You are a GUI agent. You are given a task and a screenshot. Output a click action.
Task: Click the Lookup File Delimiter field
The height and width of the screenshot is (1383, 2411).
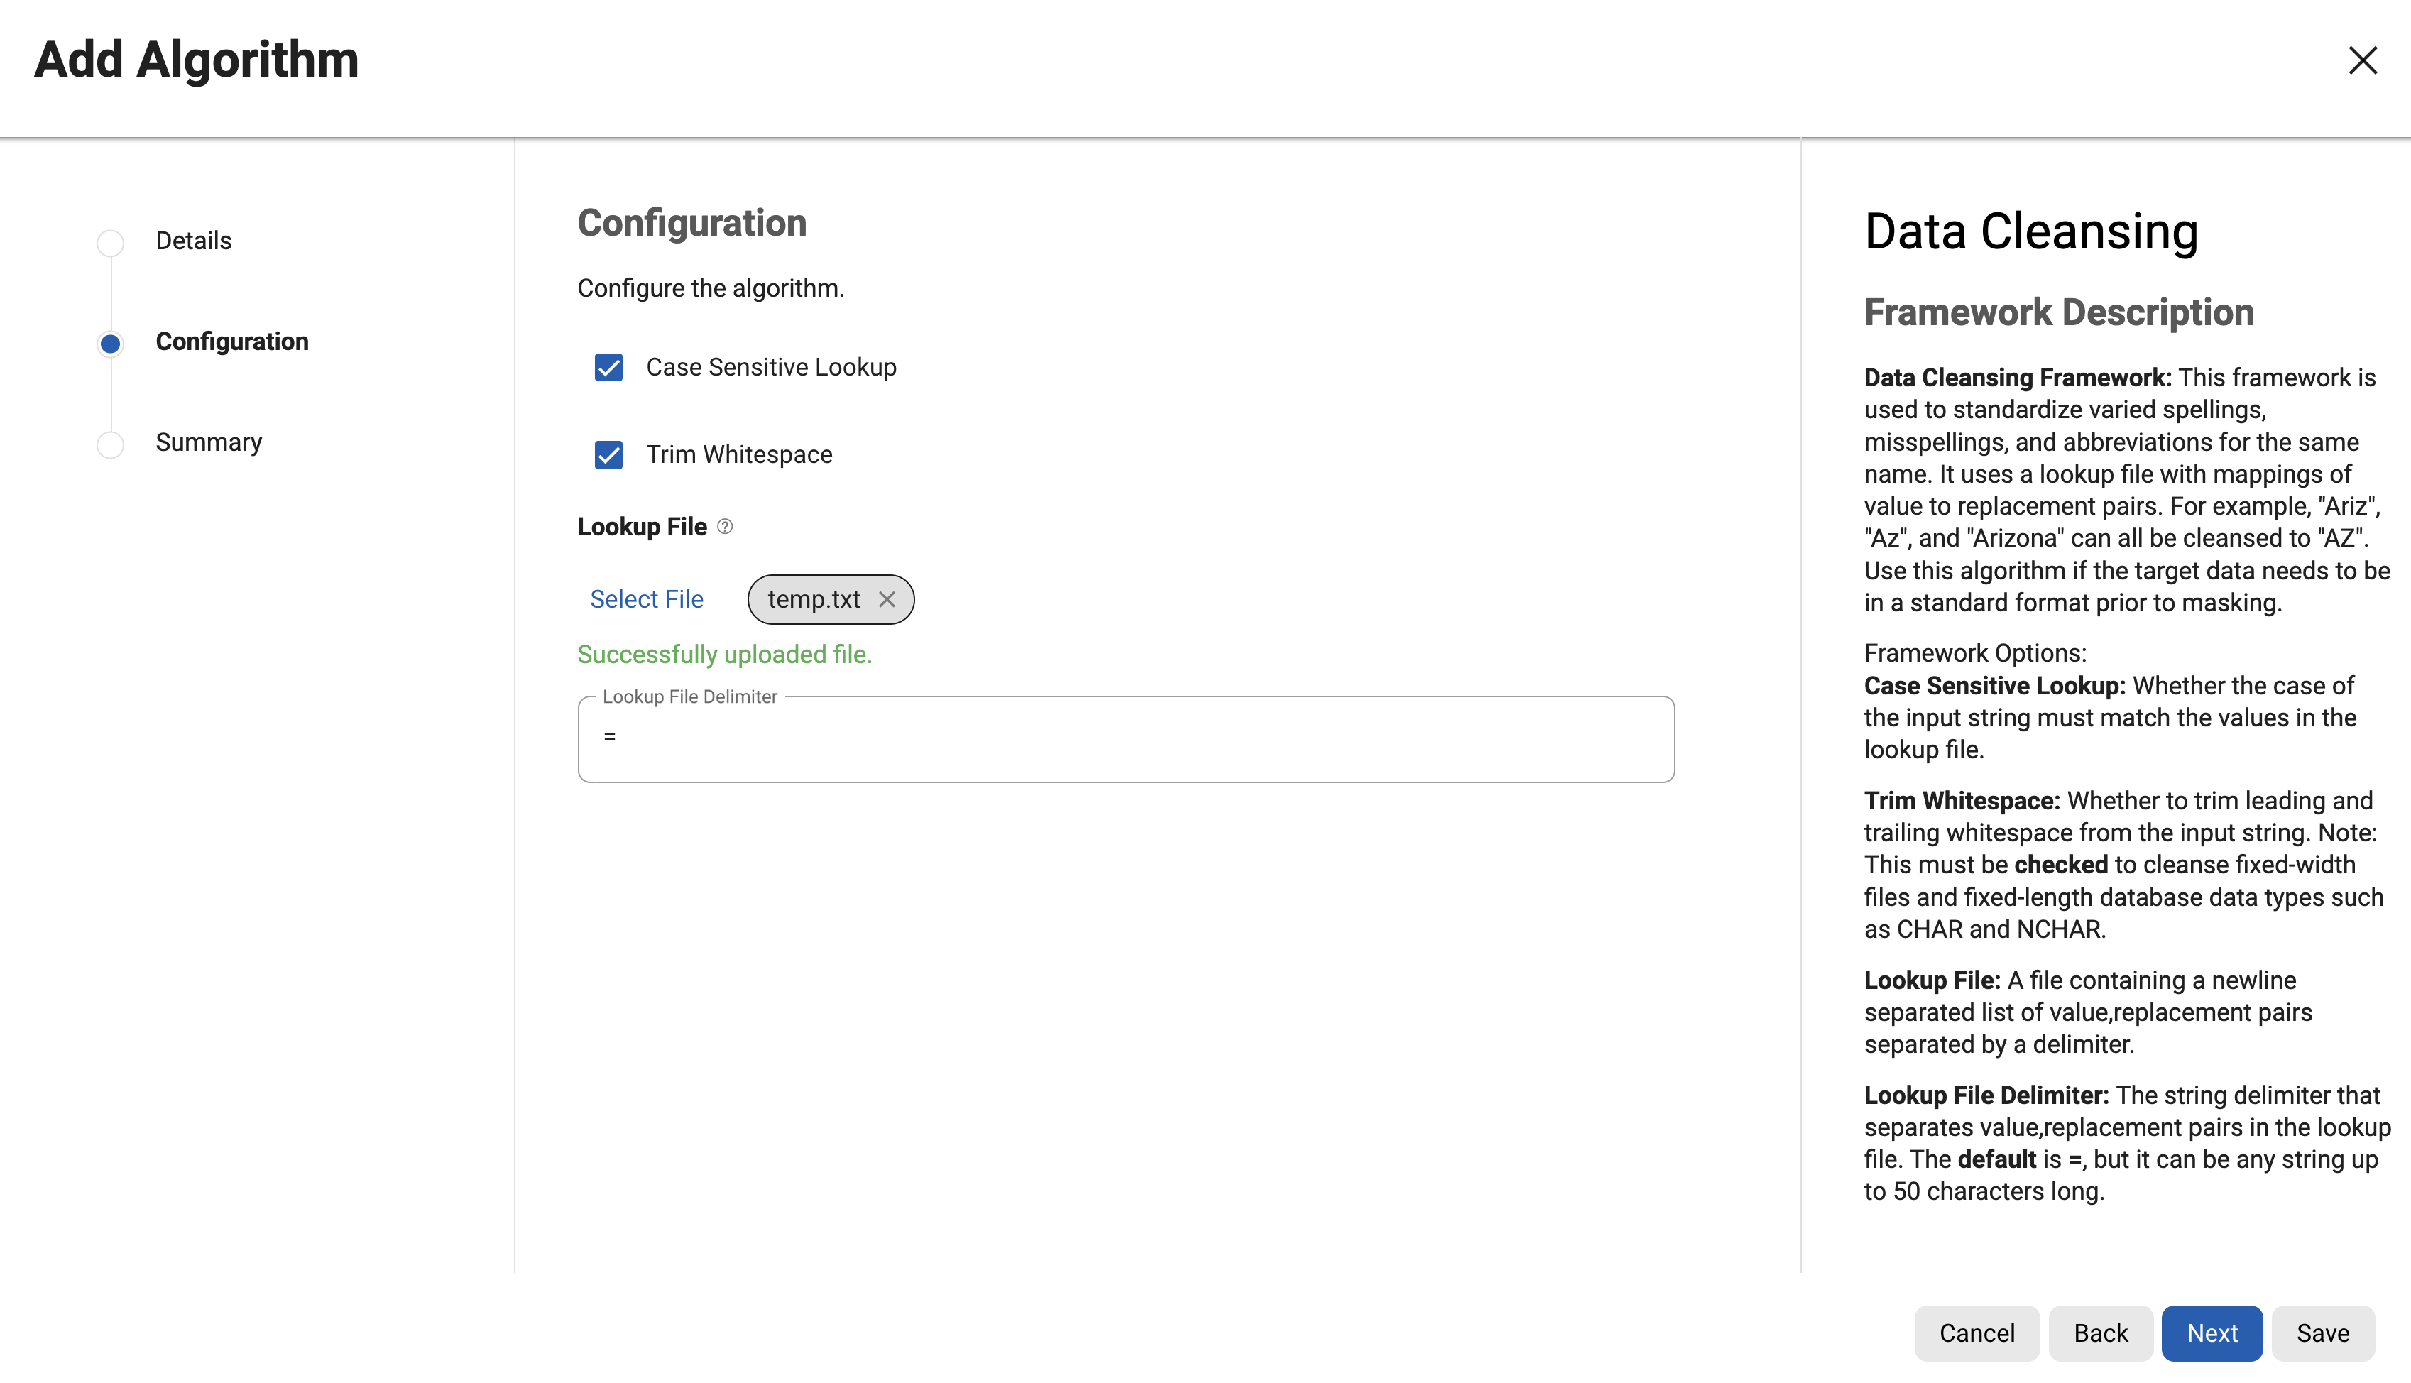pyautogui.click(x=1125, y=738)
